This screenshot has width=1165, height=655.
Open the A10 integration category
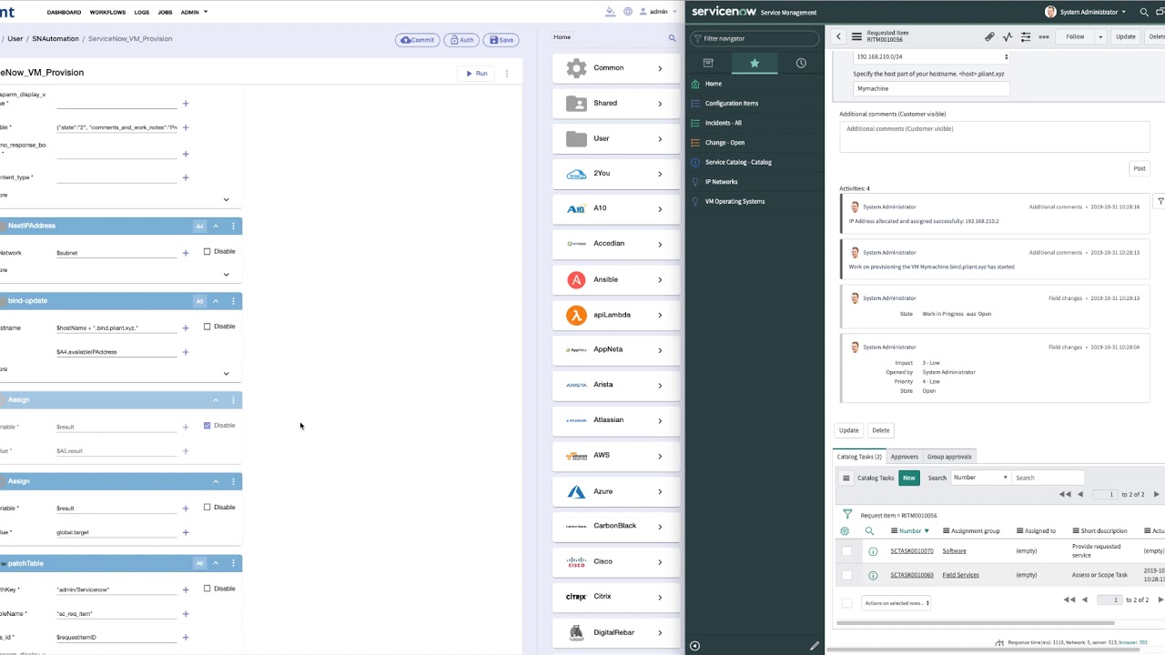(616, 208)
